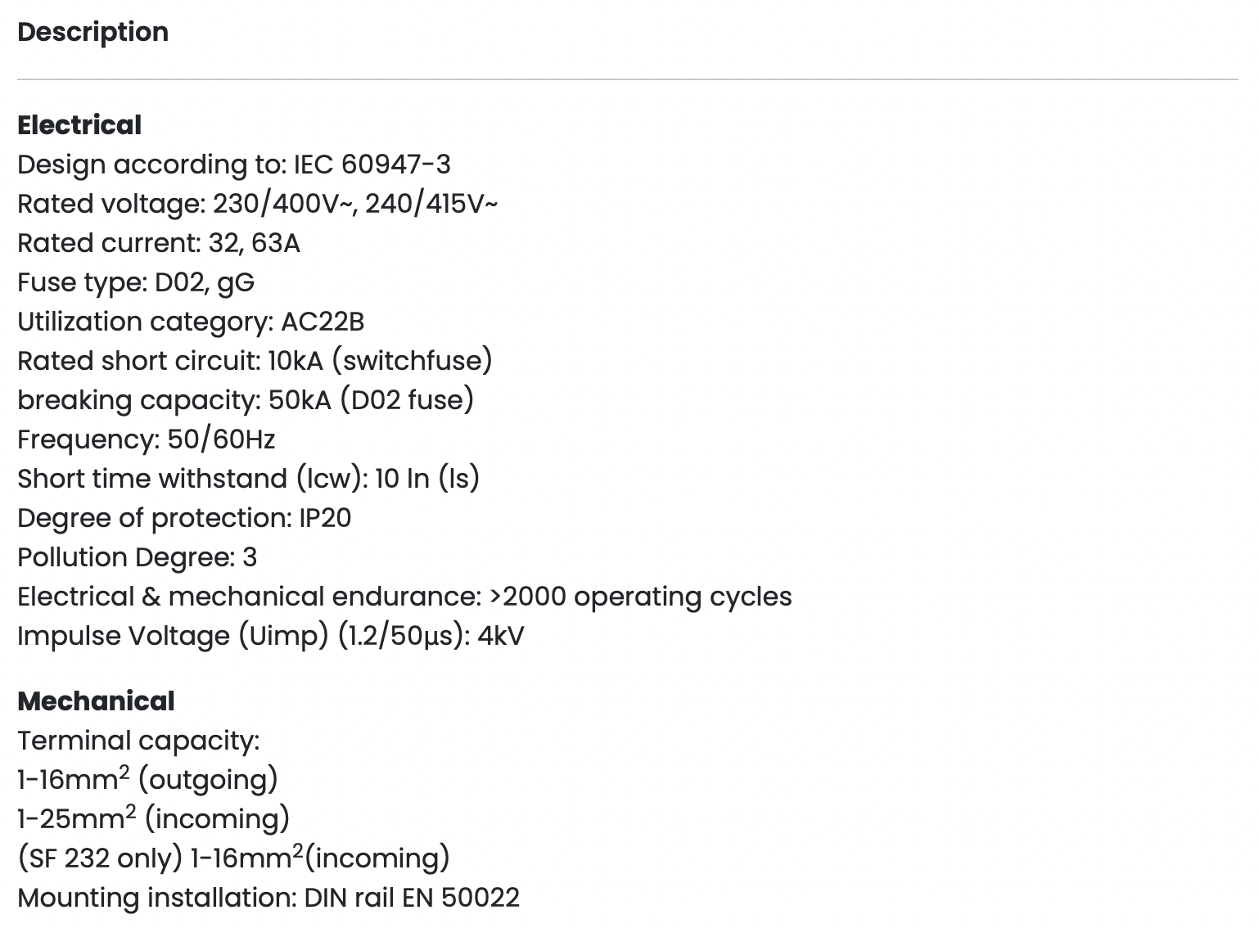This screenshot has width=1259, height=928.
Task: Click 1-16mm² (outgoing) text
Action: click(x=148, y=778)
